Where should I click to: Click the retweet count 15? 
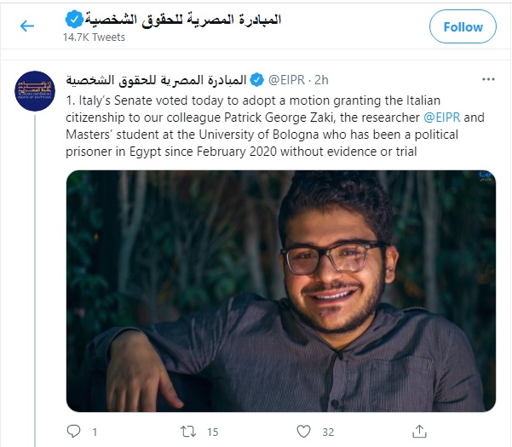(213, 432)
